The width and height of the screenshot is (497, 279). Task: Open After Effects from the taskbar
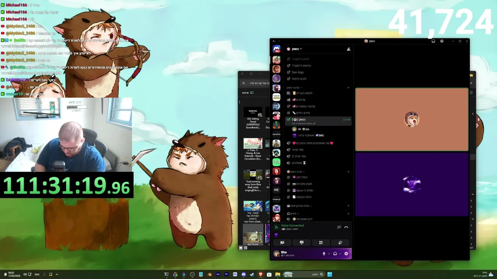point(218,274)
